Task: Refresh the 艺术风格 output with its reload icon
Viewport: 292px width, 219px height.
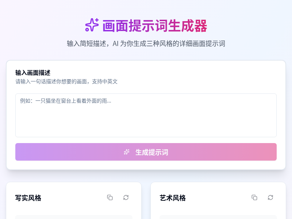Action: [x=270, y=197]
